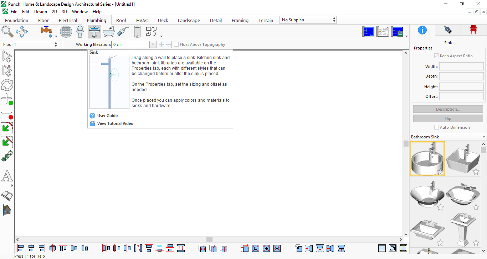The height and width of the screenshot is (259, 487).
Task: Toggle Float Above Topography checkbox
Action: click(176, 44)
